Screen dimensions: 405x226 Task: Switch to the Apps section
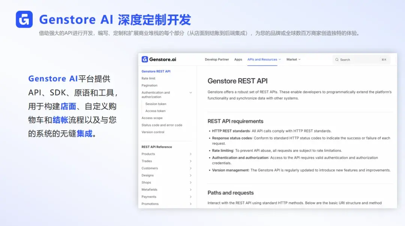[238, 59]
